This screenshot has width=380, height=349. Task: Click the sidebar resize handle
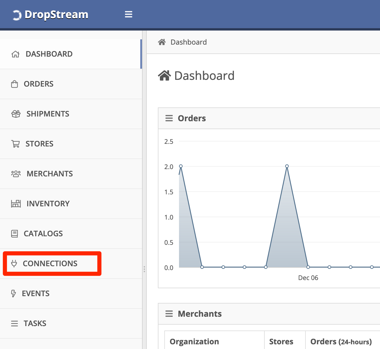pos(144,269)
